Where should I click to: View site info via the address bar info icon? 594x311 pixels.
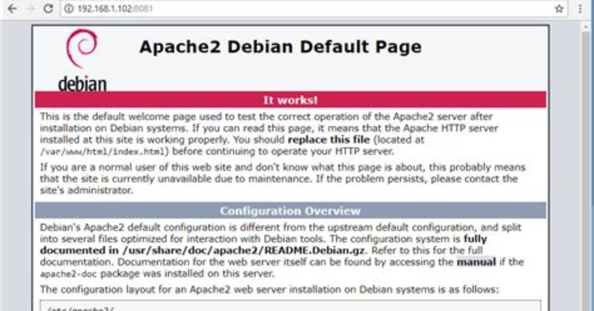click(69, 9)
